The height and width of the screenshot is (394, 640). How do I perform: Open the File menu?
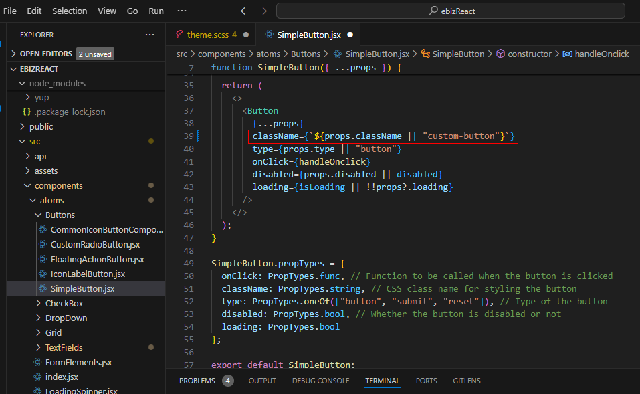click(10, 11)
